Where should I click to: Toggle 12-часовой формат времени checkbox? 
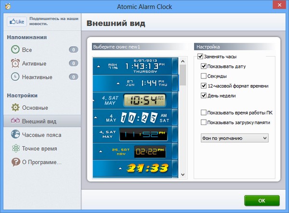[x=204, y=86]
